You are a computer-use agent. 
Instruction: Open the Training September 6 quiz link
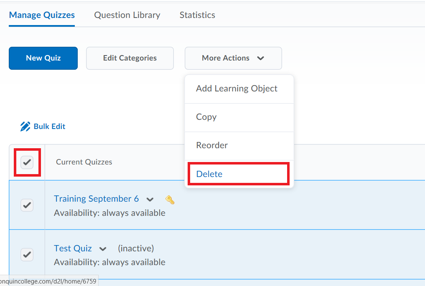(x=96, y=199)
